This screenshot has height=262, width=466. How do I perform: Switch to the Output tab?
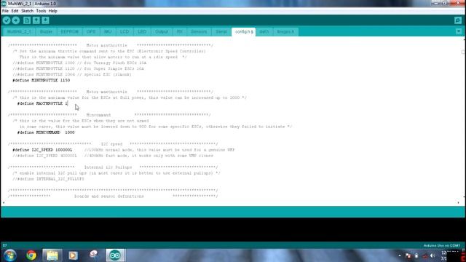tap(162, 32)
